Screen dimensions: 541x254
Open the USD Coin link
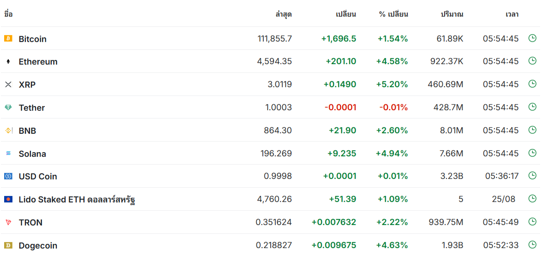pyautogui.click(x=38, y=177)
